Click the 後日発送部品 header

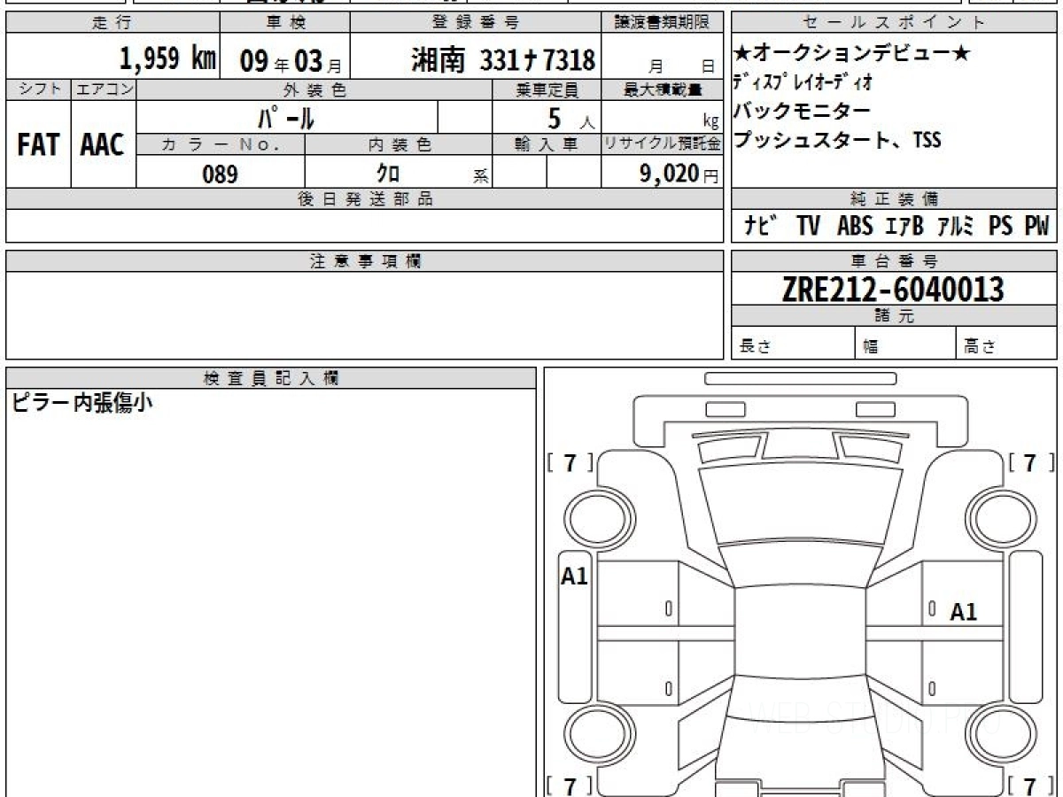point(365,199)
